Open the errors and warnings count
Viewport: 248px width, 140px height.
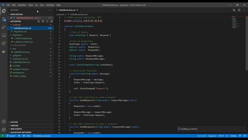pyautogui.click(x=27, y=136)
